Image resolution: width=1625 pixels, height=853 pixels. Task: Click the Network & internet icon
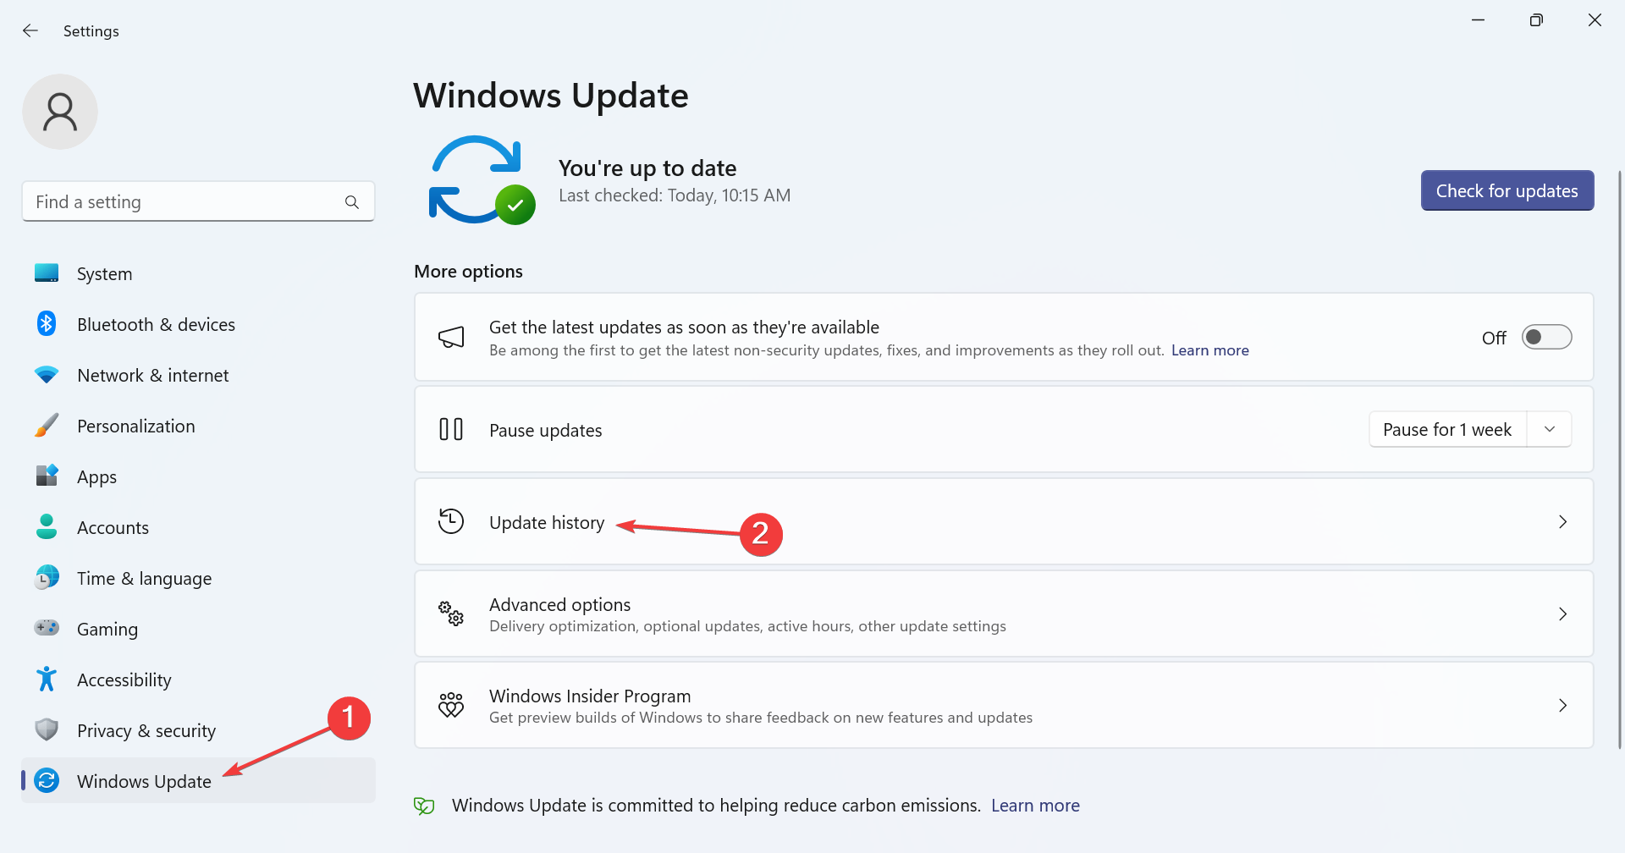pyautogui.click(x=47, y=374)
